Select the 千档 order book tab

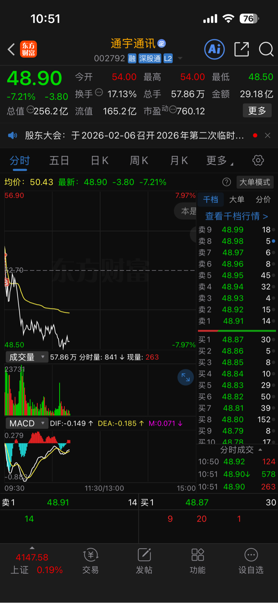click(x=210, y=199)
